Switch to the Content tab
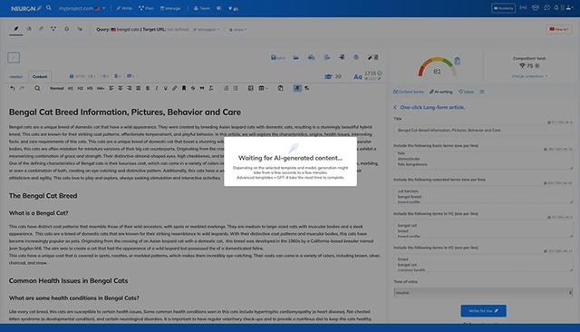This screenshot has height=332, width=580. pos(40,76)
